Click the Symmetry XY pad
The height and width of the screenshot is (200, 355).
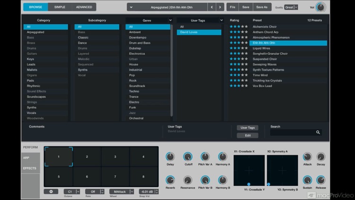pyautogui.click(x=282, y=171)
